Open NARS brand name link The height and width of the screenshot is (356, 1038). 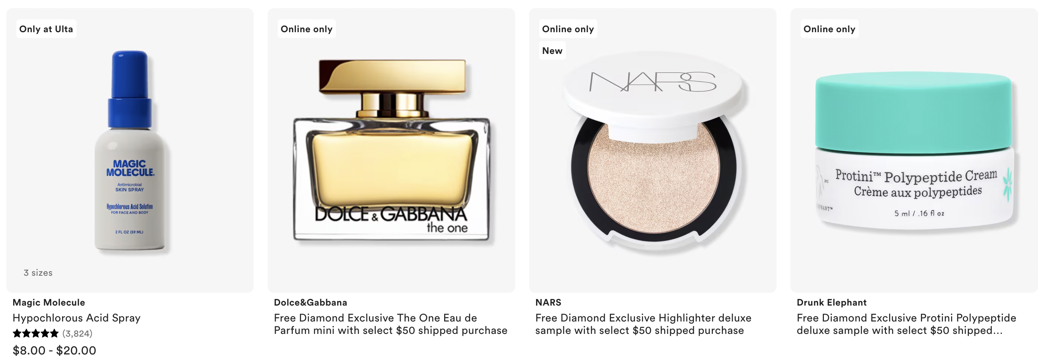tap(548, 302)
